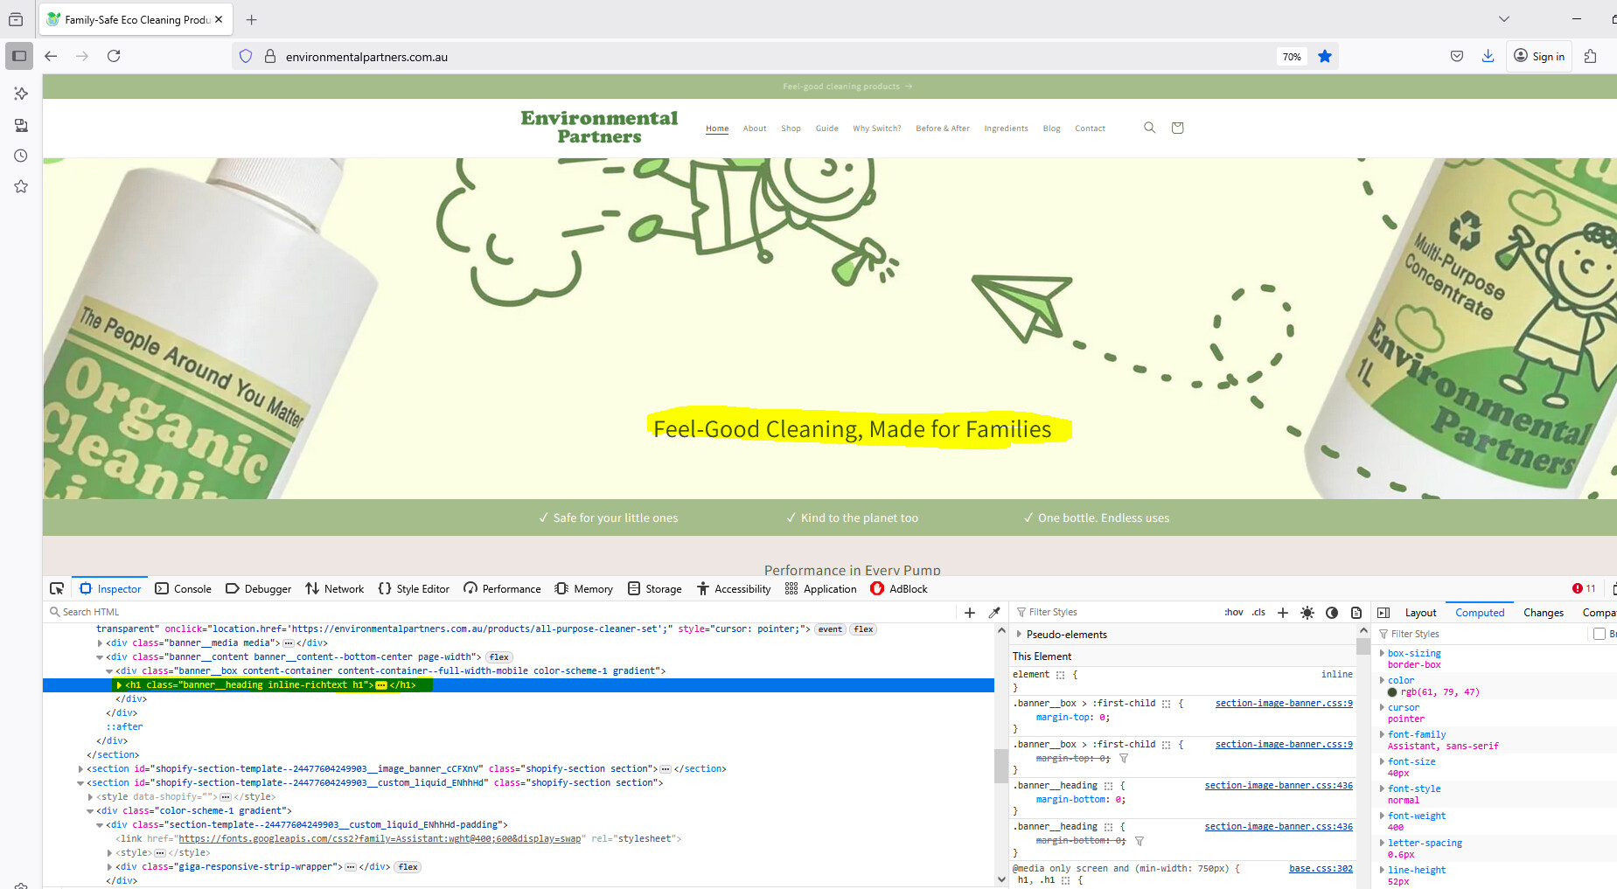Open the base.css:302 source link
Screen dimensions: 1617x889
click(1321, 869)
